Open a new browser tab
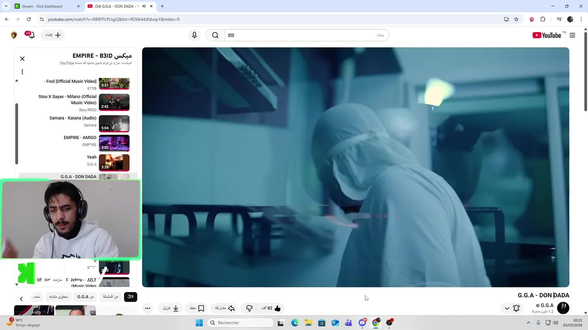 click(x=162, y=6)
